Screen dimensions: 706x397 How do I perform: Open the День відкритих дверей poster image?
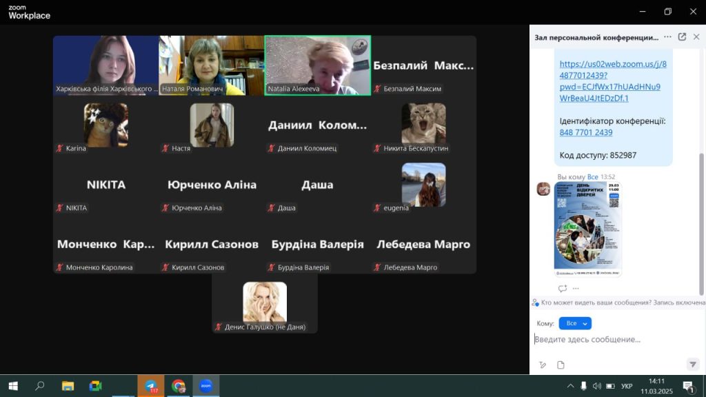click(587, 229)
